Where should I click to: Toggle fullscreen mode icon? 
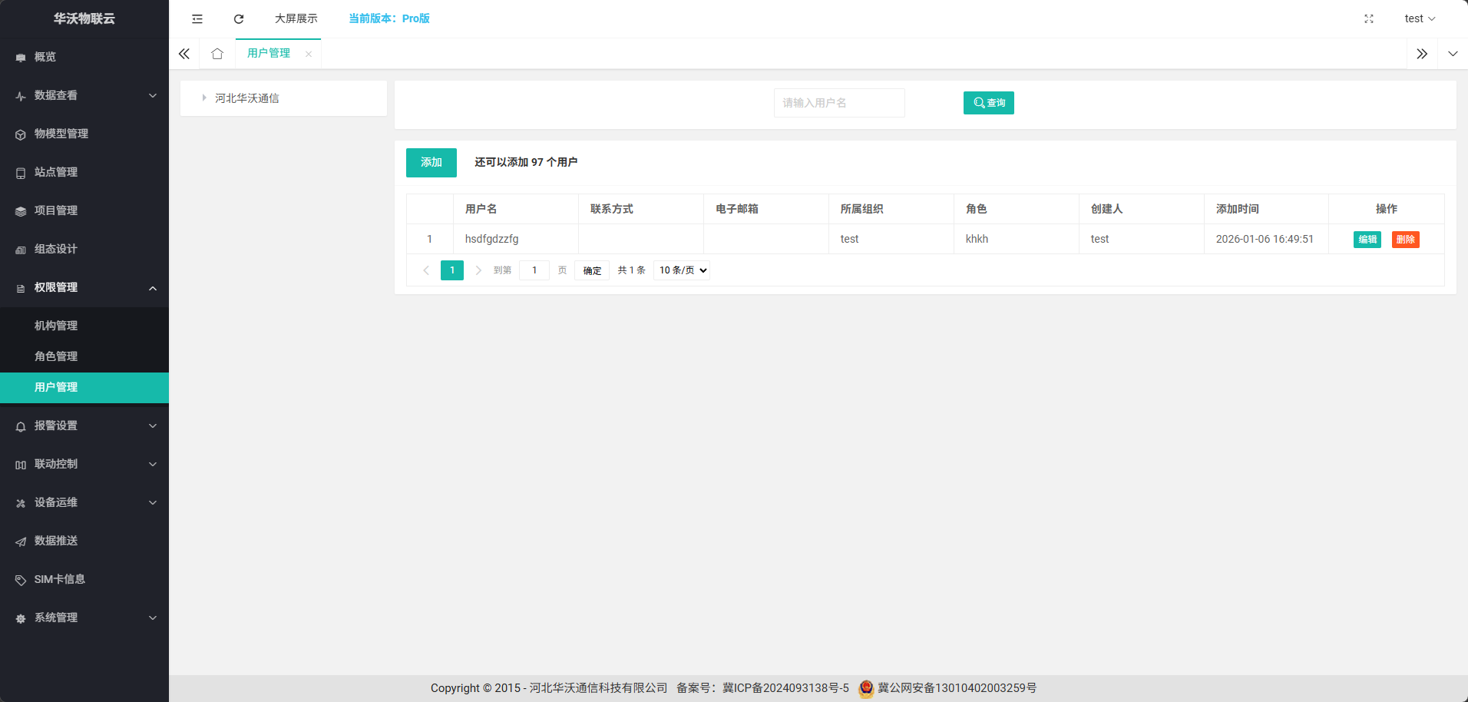tap(1368, 18)
